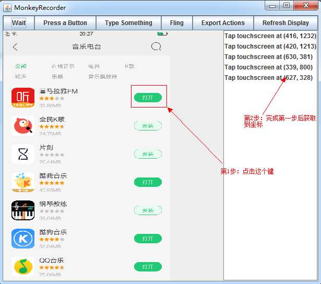
Task: Tap the back arrow in phone header
Action: (15, 47)
